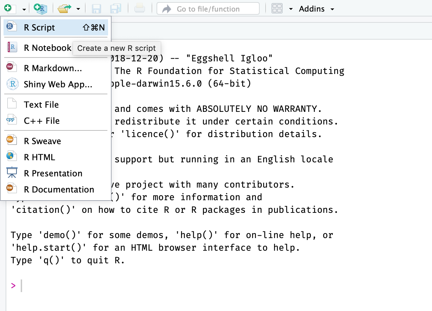Choose C++ File menu entry
432x311 pixels.
pos(56,121)
